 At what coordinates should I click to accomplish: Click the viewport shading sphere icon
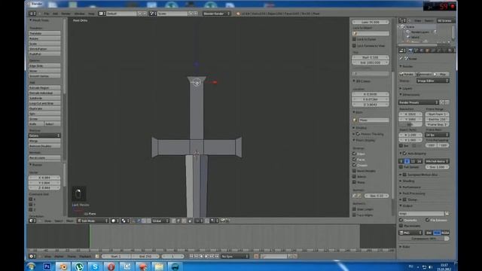[x=115, y=221]
